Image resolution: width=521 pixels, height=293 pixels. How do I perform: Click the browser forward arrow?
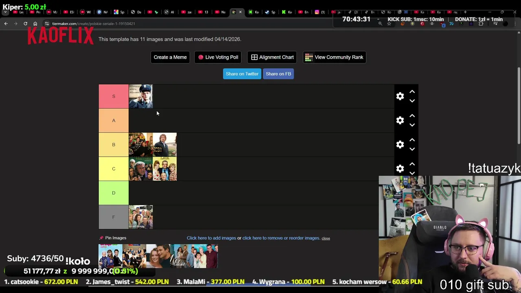click(x=16, y=24)
